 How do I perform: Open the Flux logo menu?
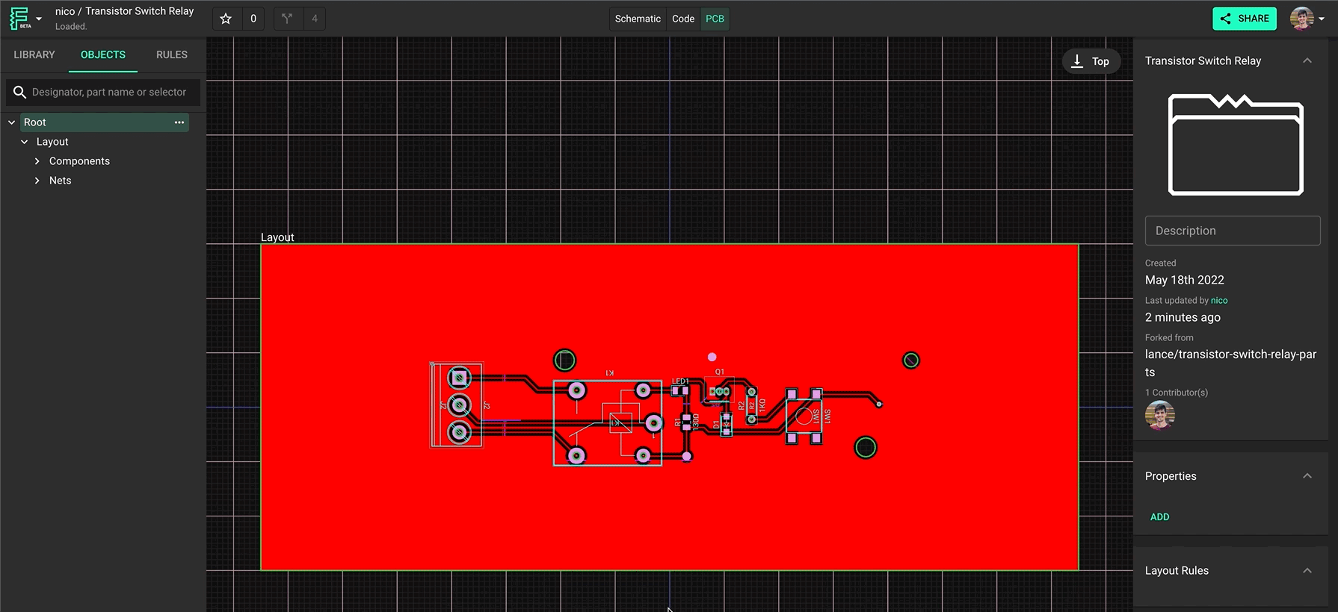pos(25,19)
